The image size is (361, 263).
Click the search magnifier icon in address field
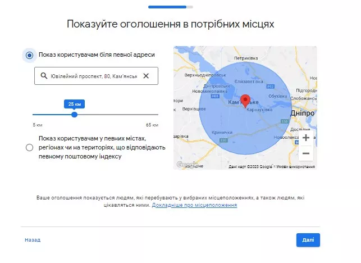pyautogui.click(x=44, y=76)
